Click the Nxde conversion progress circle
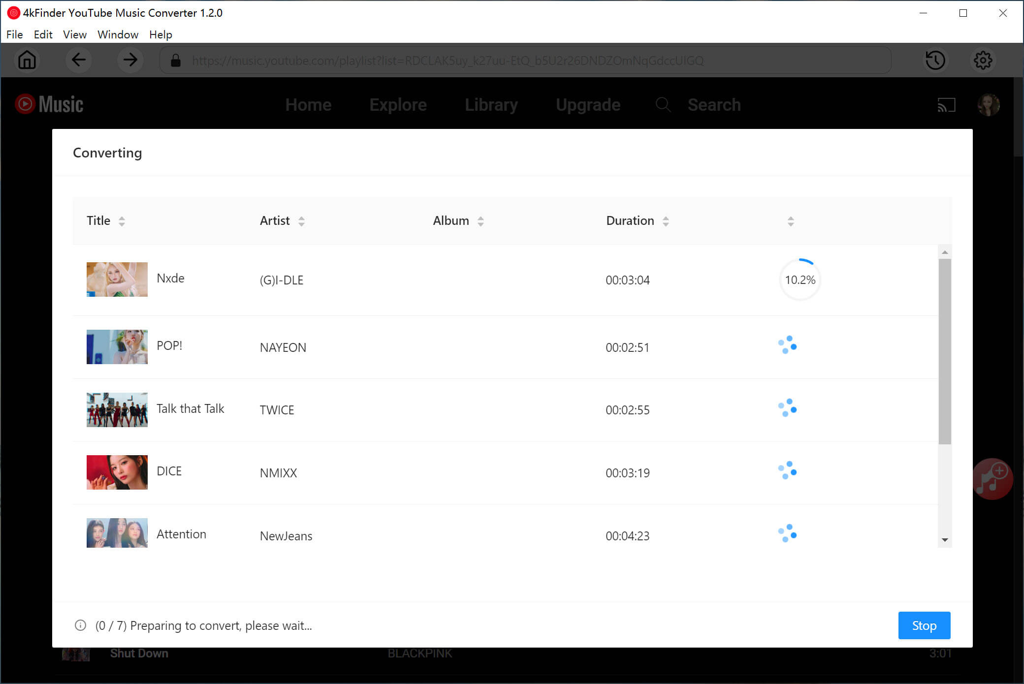This screenshot has height=684, width=1024. [800, 280]
